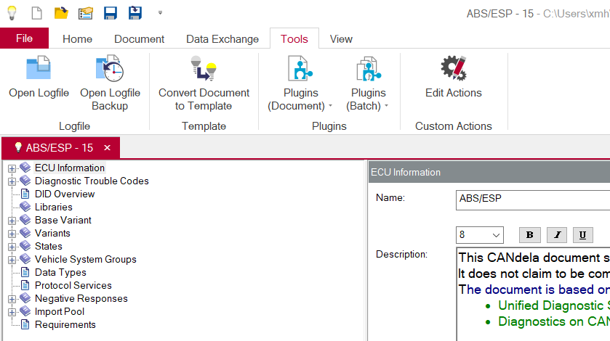Image resolution: width=610 pixels, height=341 pixels.
Task: Expand the Diagnostic Trouble Codes node
Action: [12, 181]
